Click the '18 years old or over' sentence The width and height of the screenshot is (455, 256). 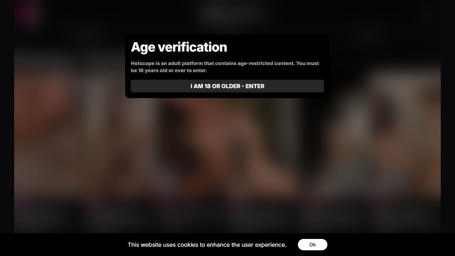point(169,70)
